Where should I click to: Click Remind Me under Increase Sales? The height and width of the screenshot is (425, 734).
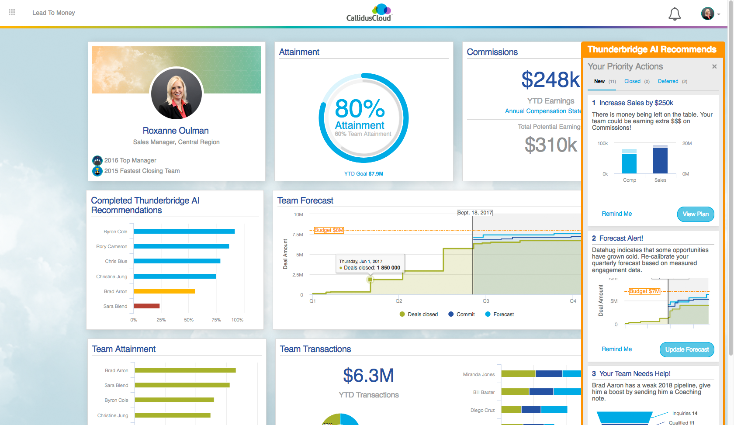[x=616, y=214]
